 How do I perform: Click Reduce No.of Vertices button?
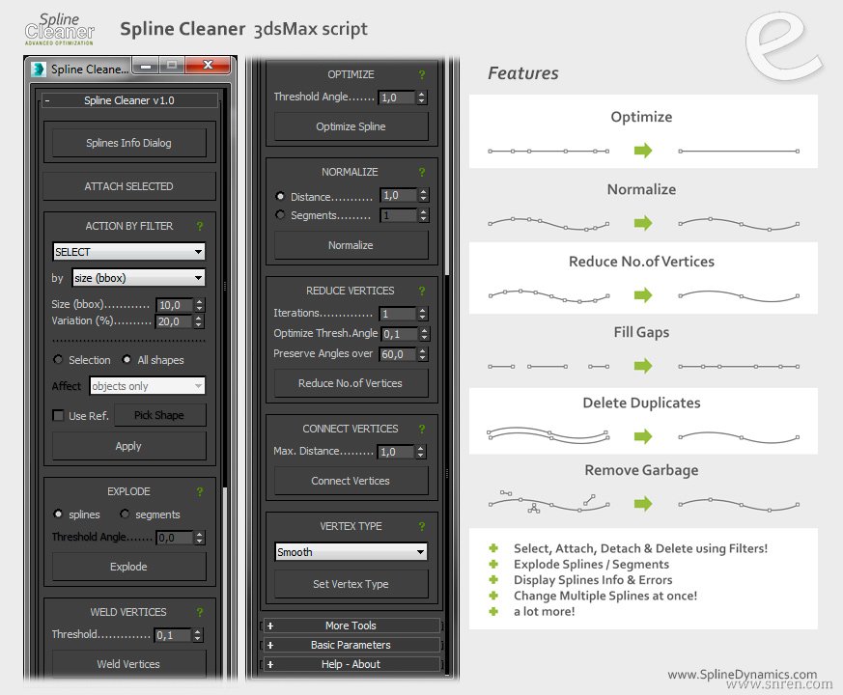[x=351, y=383]
